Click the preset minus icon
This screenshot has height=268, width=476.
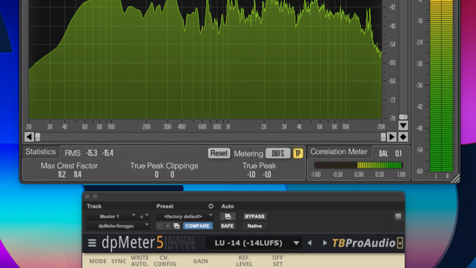click(x=160, y=226)
